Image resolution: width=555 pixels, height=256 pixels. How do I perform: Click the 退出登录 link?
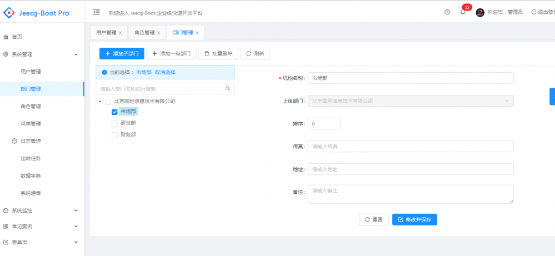point(543,12)
